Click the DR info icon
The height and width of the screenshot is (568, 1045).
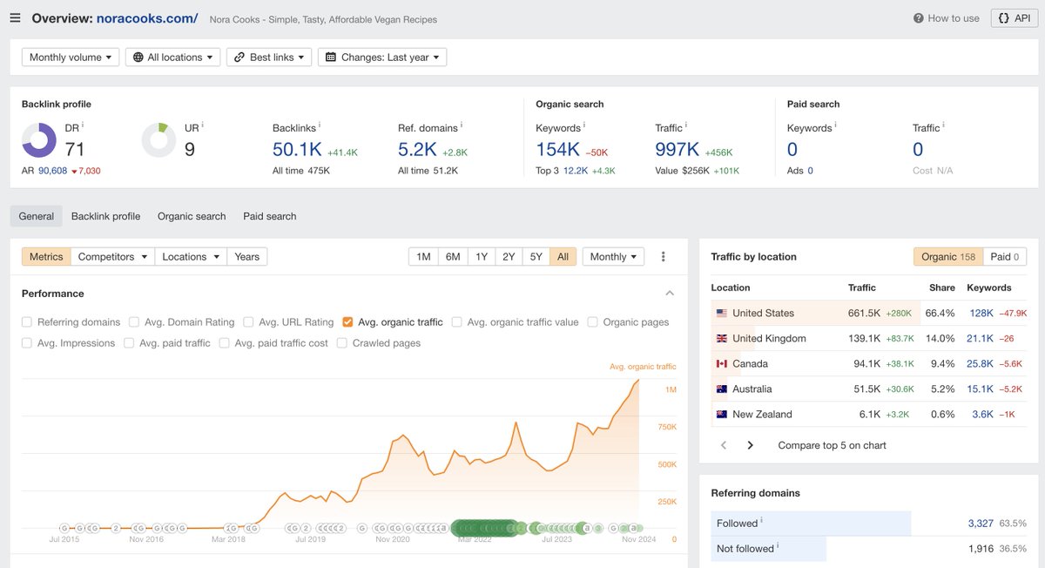83,126
